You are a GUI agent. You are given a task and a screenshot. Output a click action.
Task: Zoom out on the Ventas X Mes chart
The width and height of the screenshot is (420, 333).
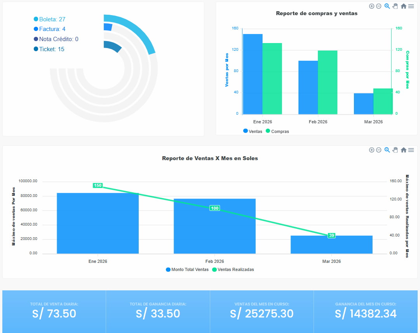[378, 150]
